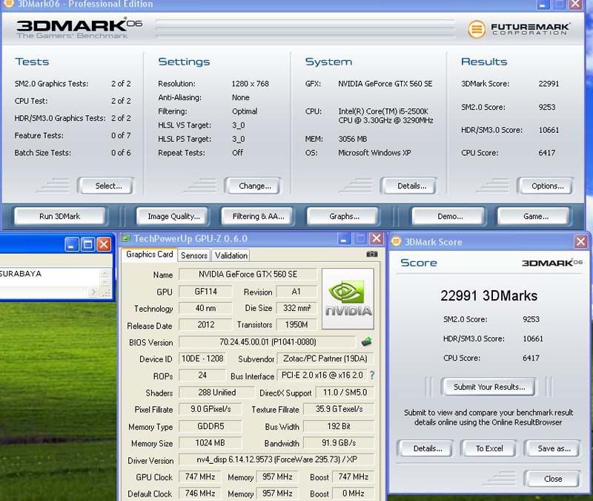
Task: Click the Revision A1 field
Action: (x=296, y=292)
